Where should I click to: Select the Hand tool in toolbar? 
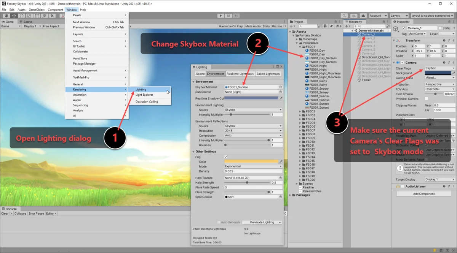(x=6, y=16)
